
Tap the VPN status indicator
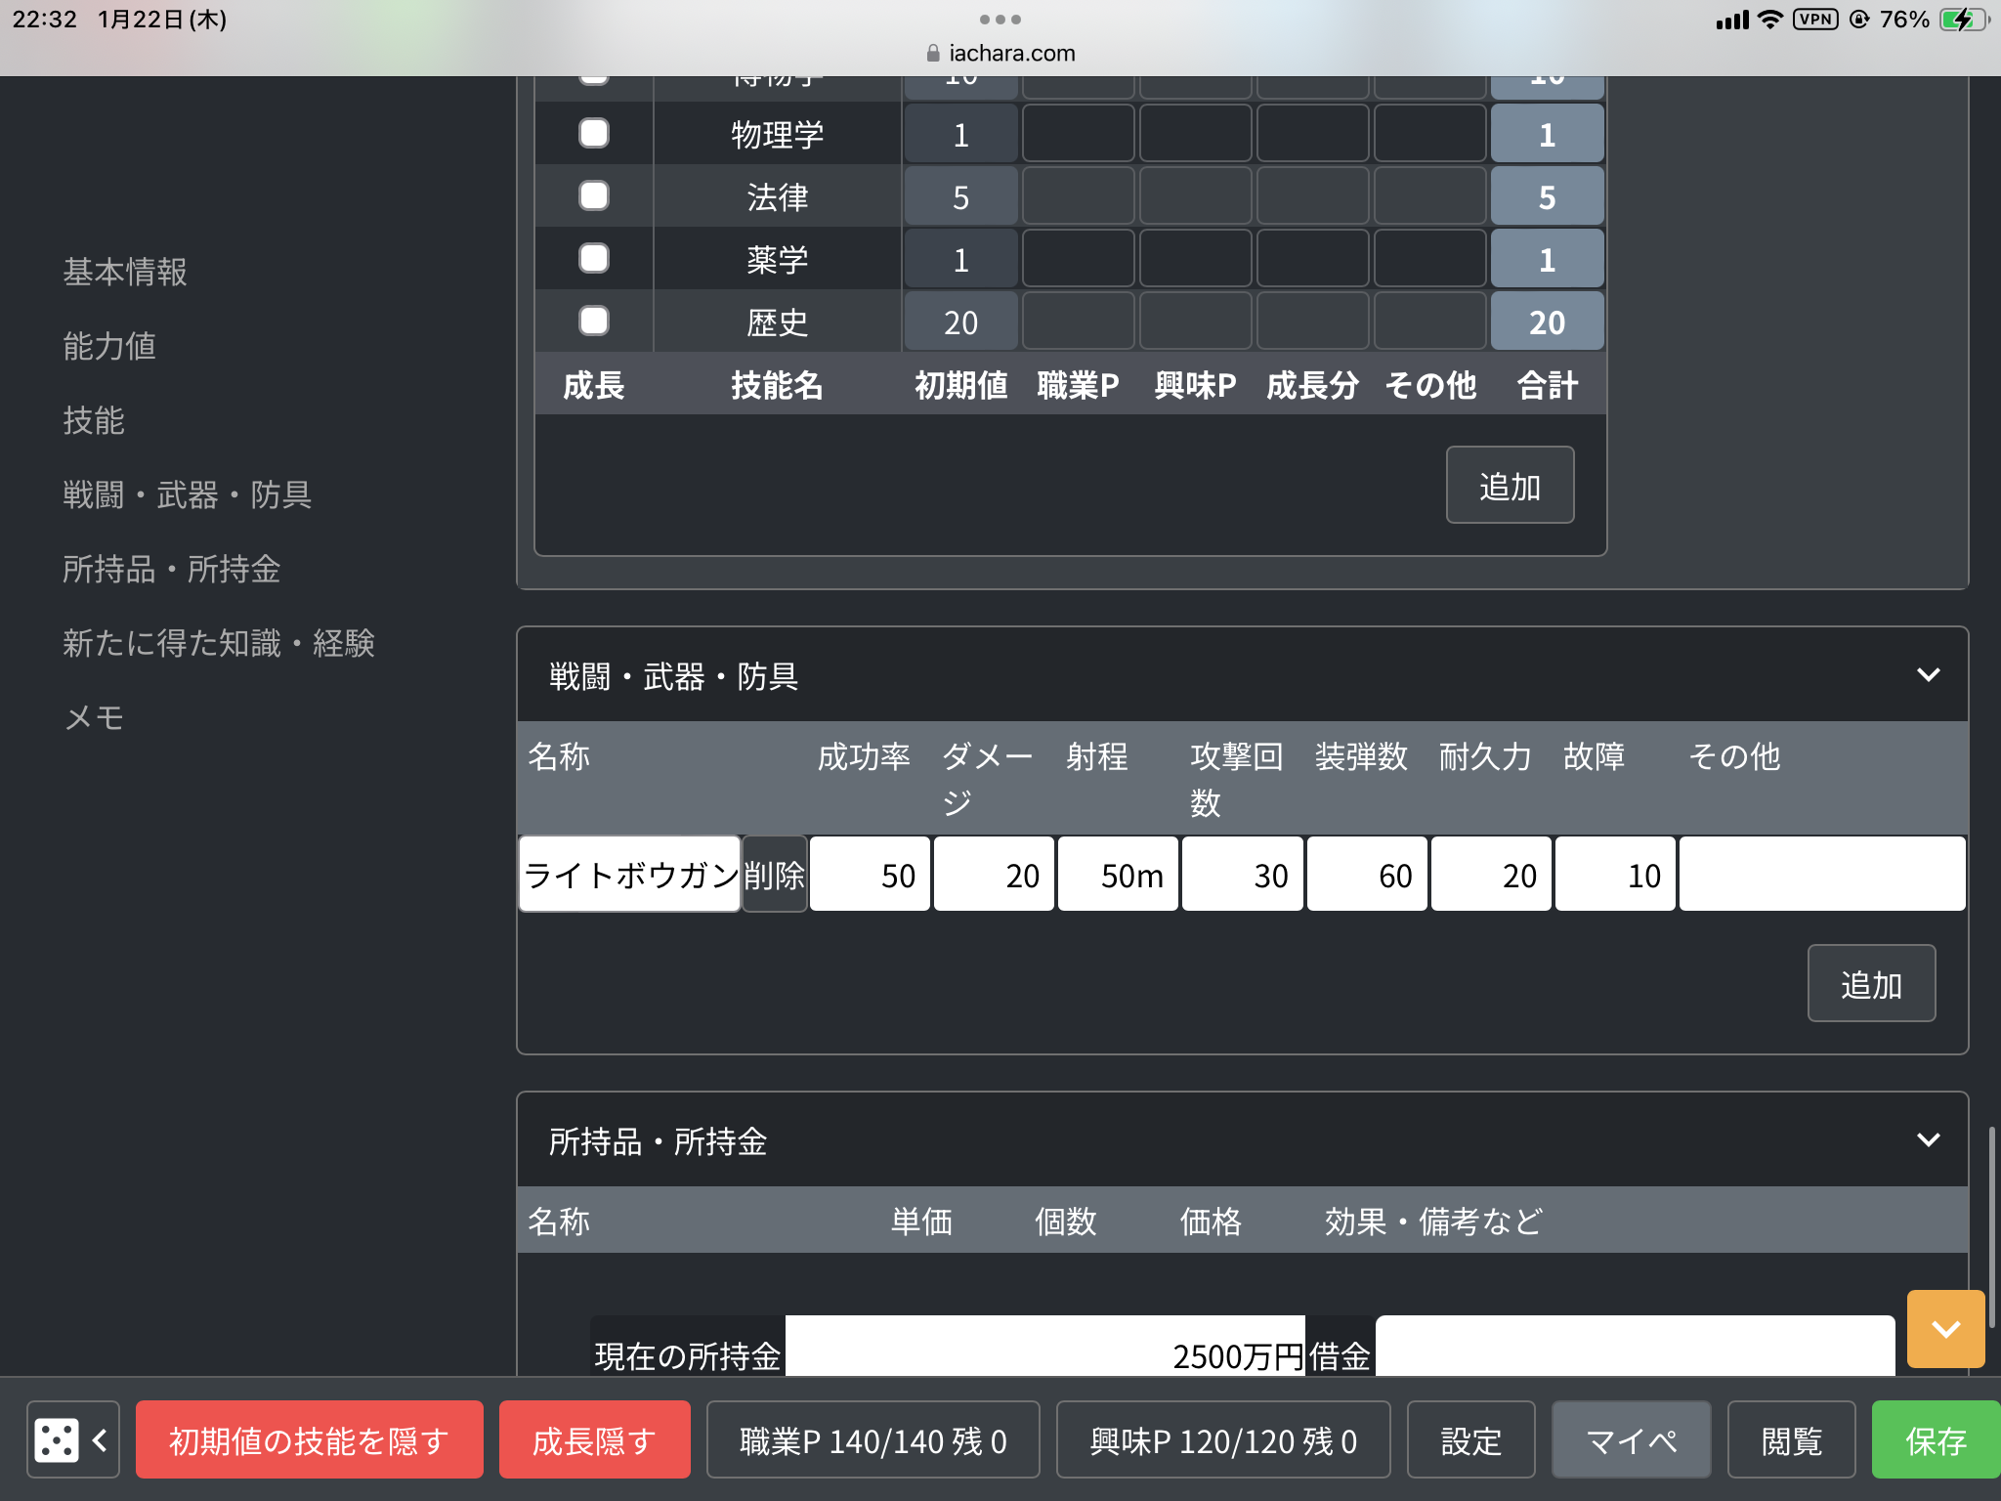point(1814,20)
